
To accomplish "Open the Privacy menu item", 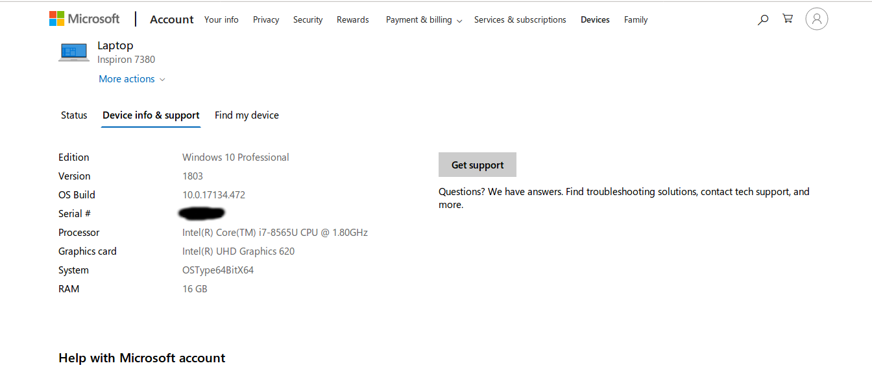I will [266, 20].
